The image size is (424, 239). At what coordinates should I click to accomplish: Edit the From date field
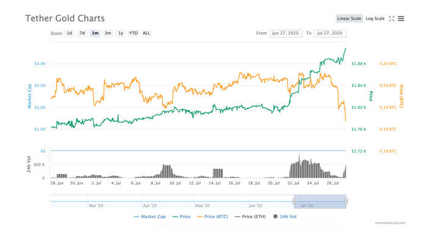(286, 33)
